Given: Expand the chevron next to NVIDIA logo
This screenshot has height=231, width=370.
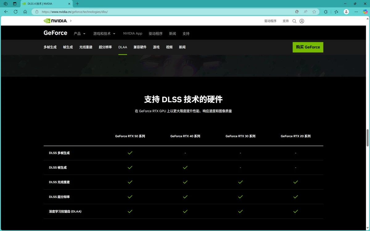Looking at the screenshot, I should tap(71, 21).
